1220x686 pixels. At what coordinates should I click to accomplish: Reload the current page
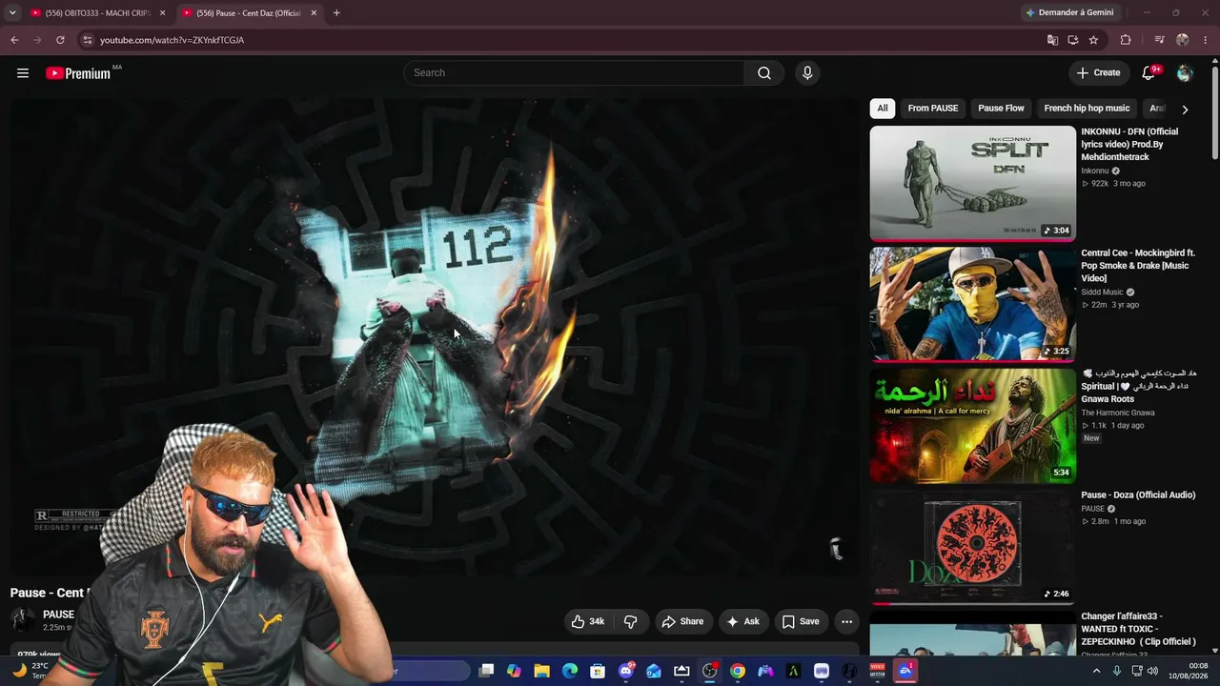tap(60, 40)
